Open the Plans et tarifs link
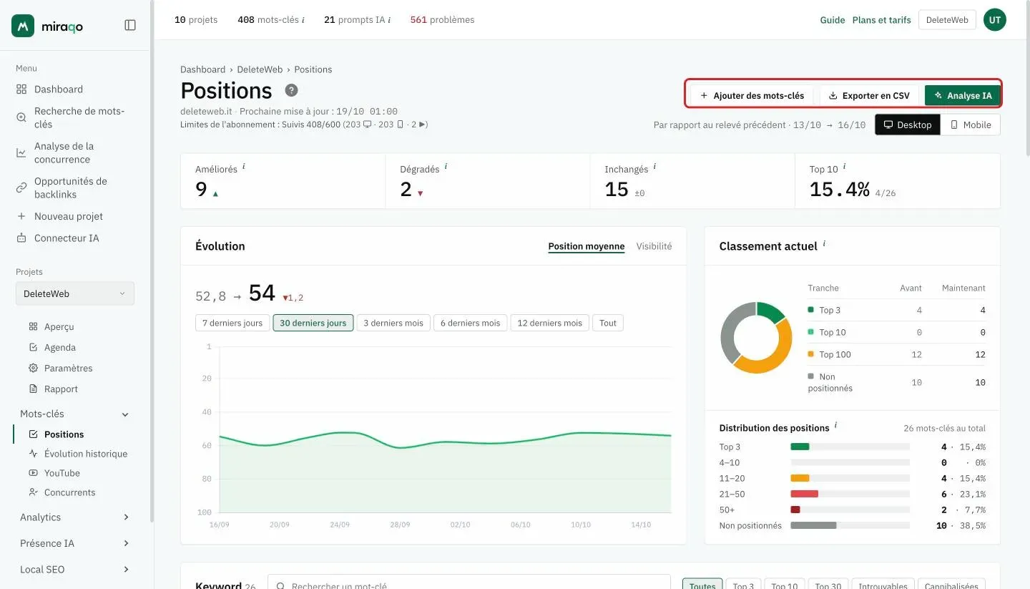Viewport: 1030px width, 589px height. click(881, 20)
